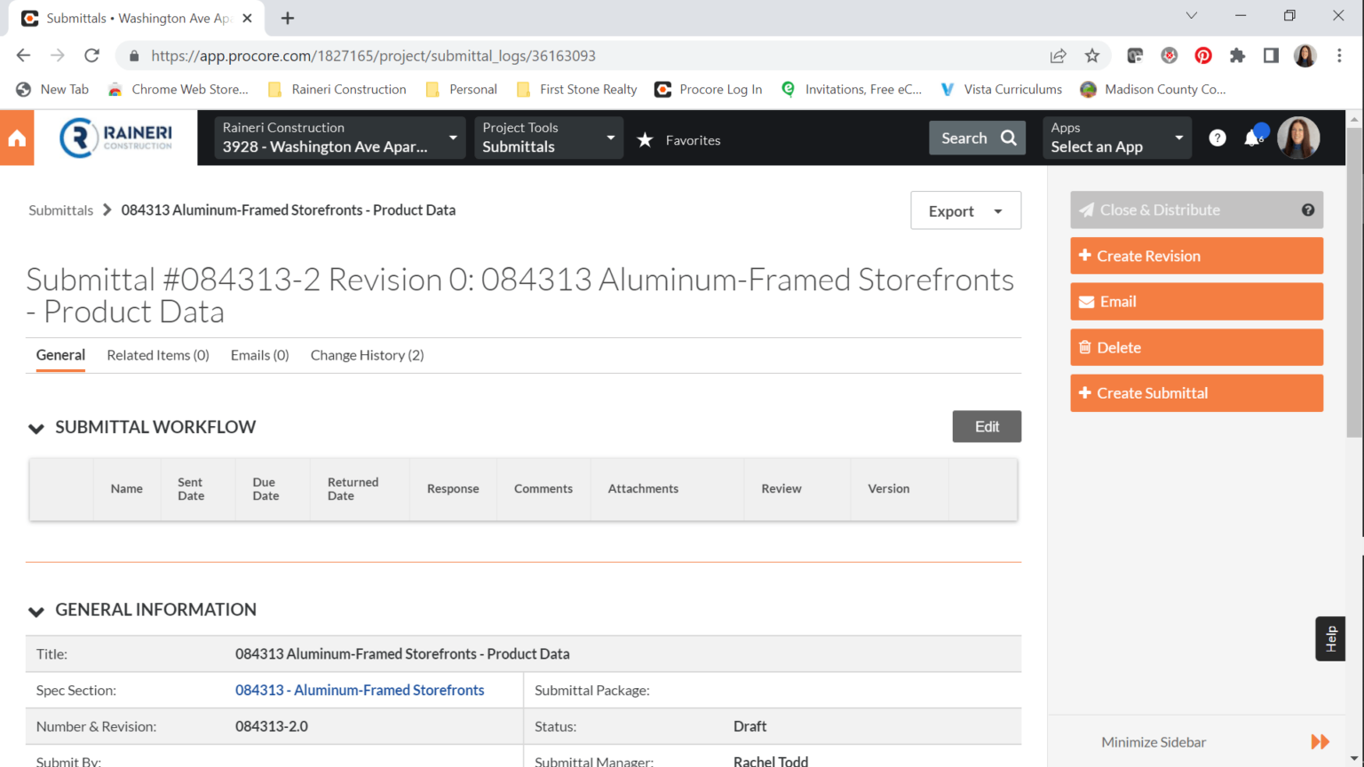Switch to the Change History (2) tab
Viewport: 1364px width, 767px height.
pos(367,355)
